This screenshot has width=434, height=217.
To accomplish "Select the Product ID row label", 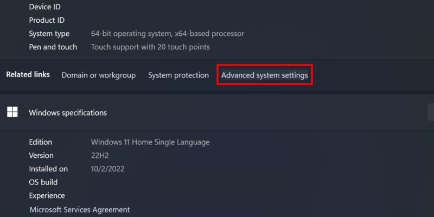I will [x=47, y=20].
